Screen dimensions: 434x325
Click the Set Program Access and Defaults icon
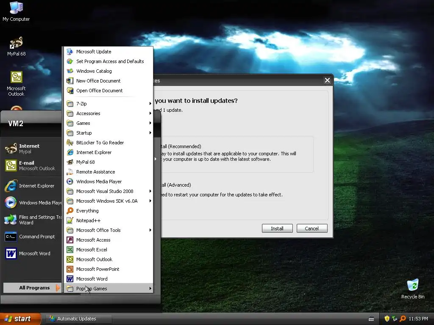tap(70, 61)
